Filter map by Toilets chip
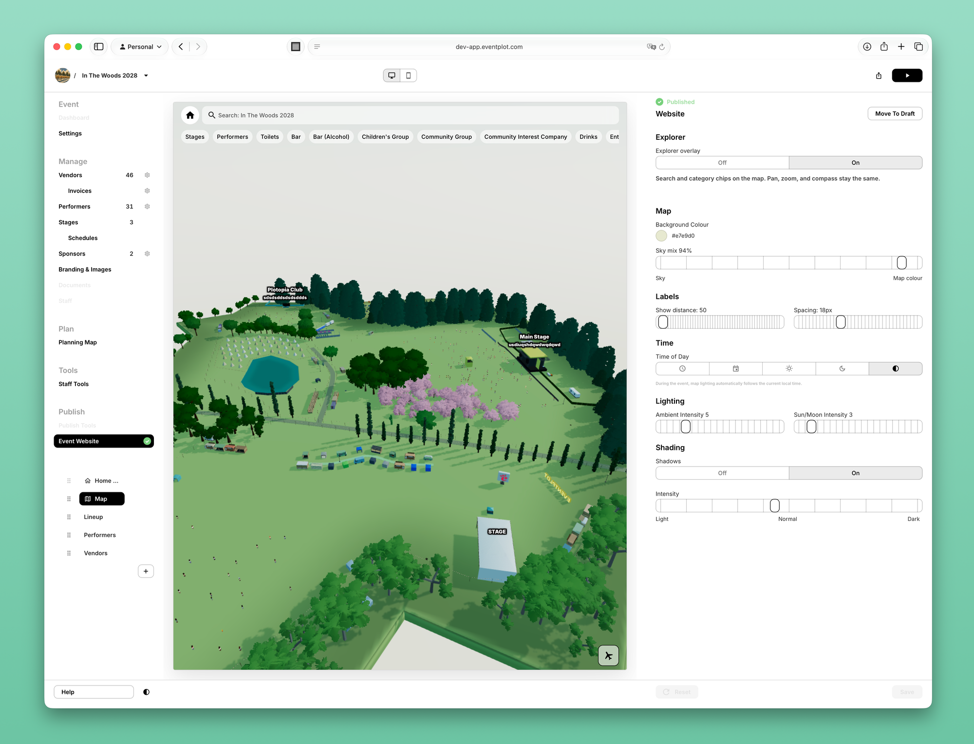The image size is (974, 744). coord(270,137)
